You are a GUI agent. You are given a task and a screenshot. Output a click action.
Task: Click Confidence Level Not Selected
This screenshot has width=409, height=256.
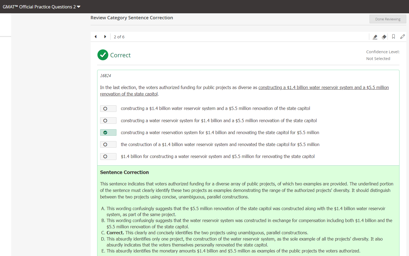pyautogui.click(x=378, y=59)
